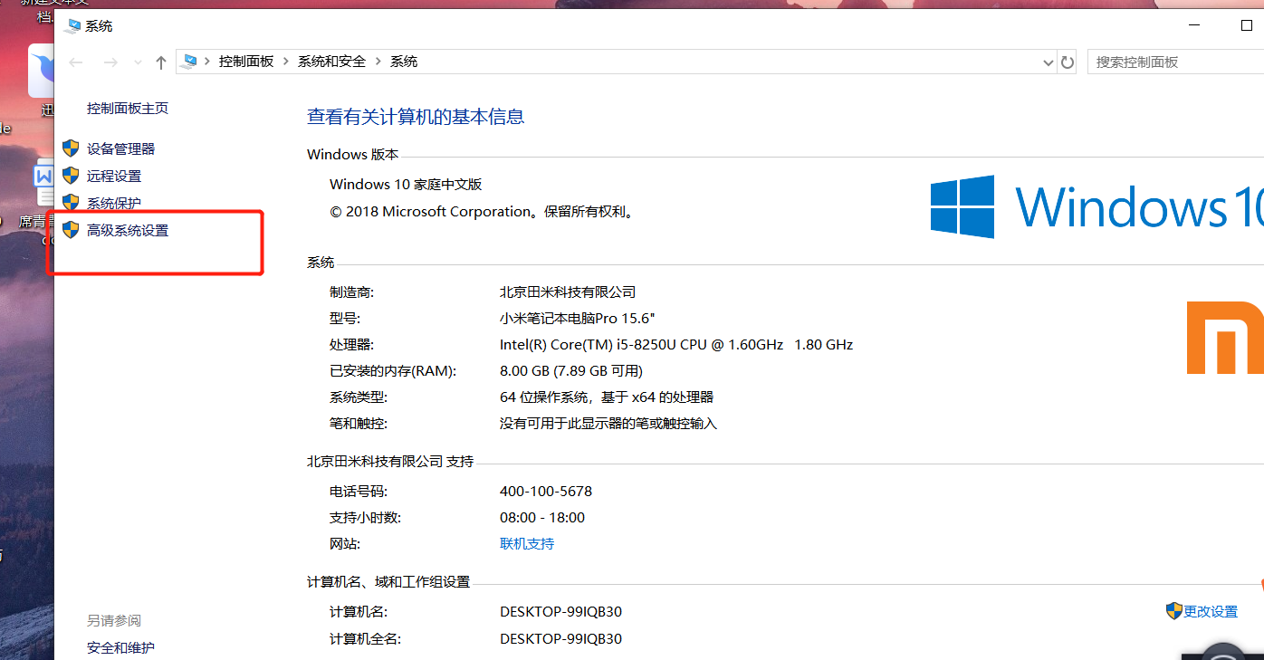Open the address bar history dropdown
The image size is (1264, 660).
click(x=1049, y=62)
